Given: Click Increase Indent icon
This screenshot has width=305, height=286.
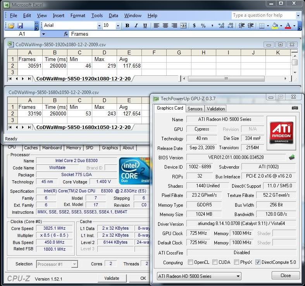Looking at the screenshot, I should pos(250,26).
